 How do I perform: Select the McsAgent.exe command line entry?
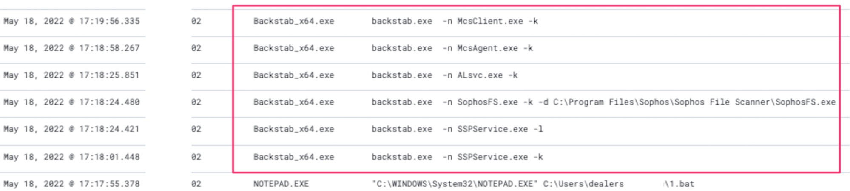coord(452,48)
